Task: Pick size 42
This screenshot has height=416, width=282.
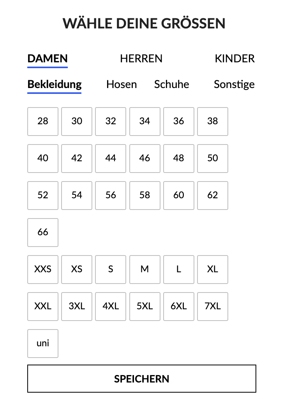Action: click(x=77, y=159)
